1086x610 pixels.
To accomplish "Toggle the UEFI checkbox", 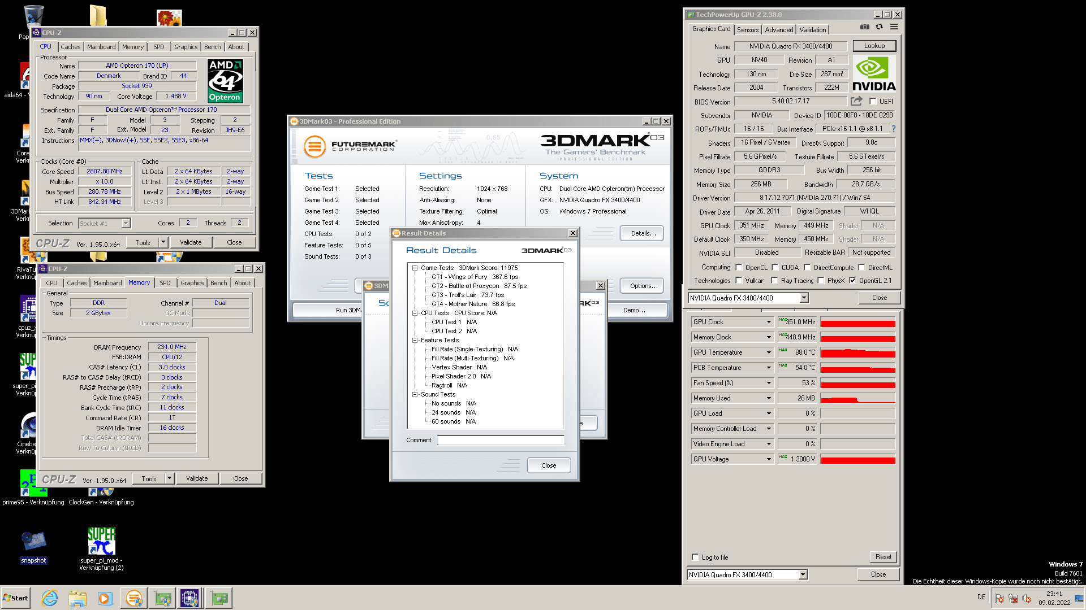I will pyautogui.click(x=873, y=102).
